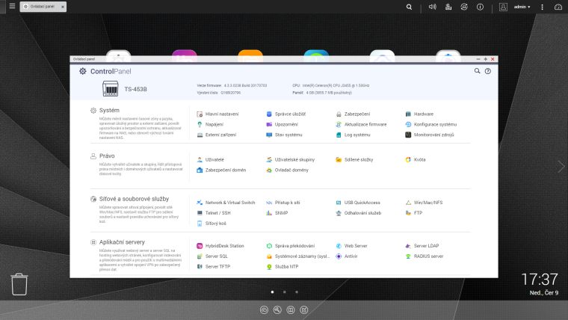568x320 pixels.
Task: Select Aplikační servery category heading
Action: coord(122,242)
